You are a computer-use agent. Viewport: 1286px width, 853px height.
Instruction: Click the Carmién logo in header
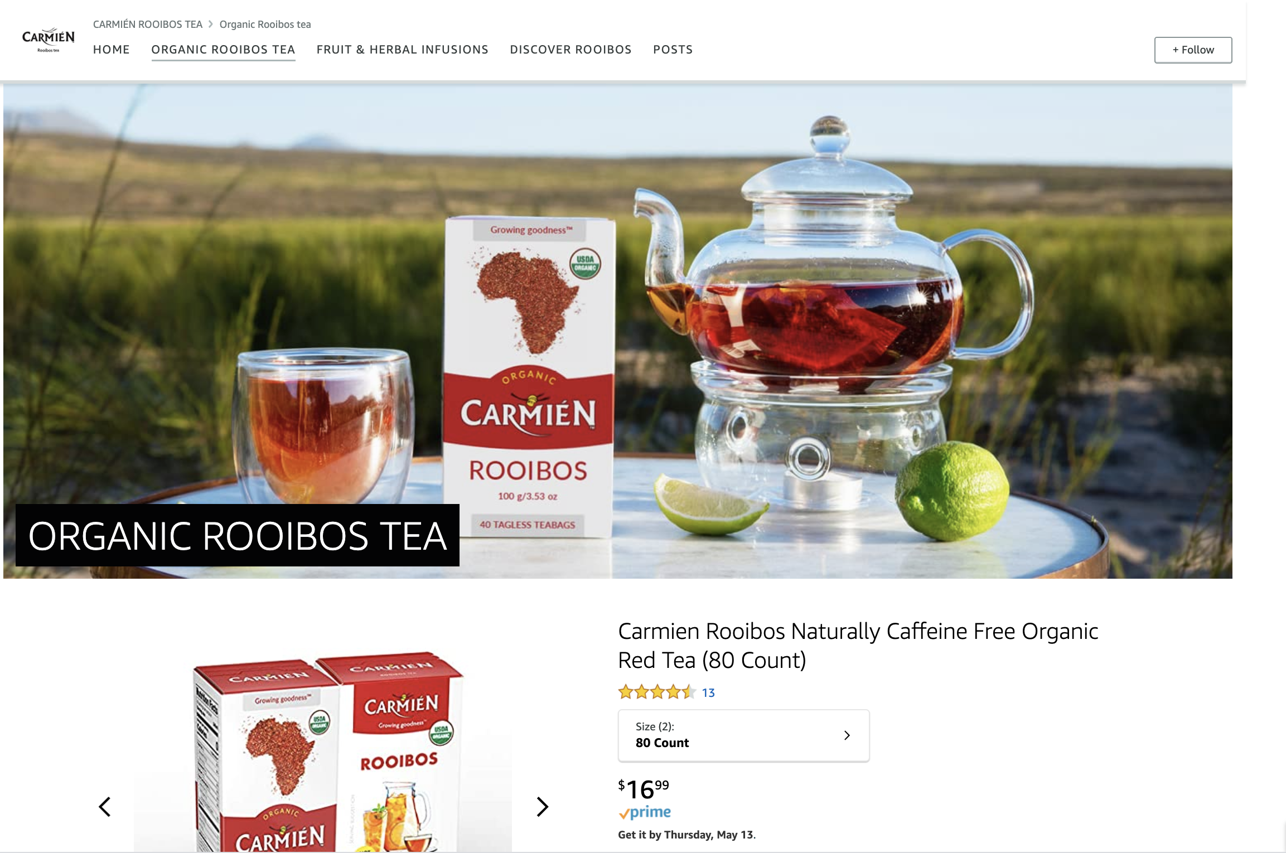click(48, 40)
